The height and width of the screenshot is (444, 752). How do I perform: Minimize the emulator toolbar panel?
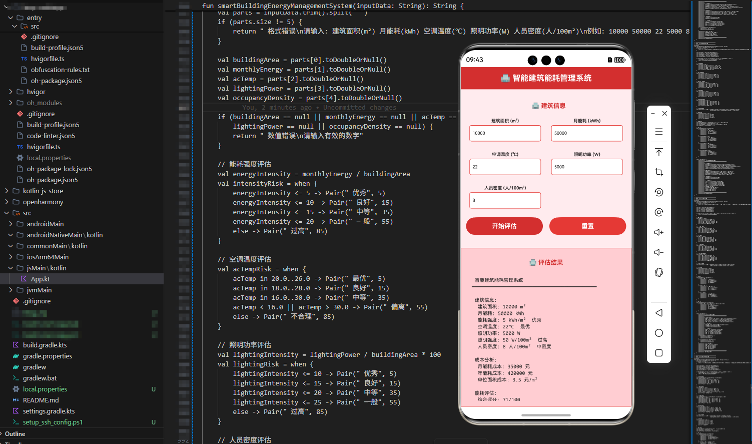point(653,114)
